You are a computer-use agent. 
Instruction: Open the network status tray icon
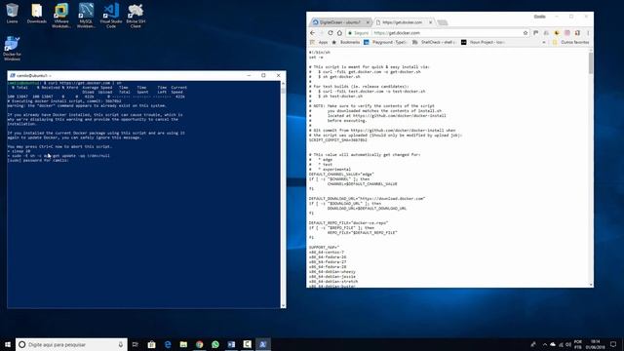click(561, 344)
